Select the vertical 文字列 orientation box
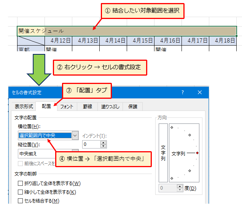The height and width of the screenshot is (204, 242). (x=163, y=153)
